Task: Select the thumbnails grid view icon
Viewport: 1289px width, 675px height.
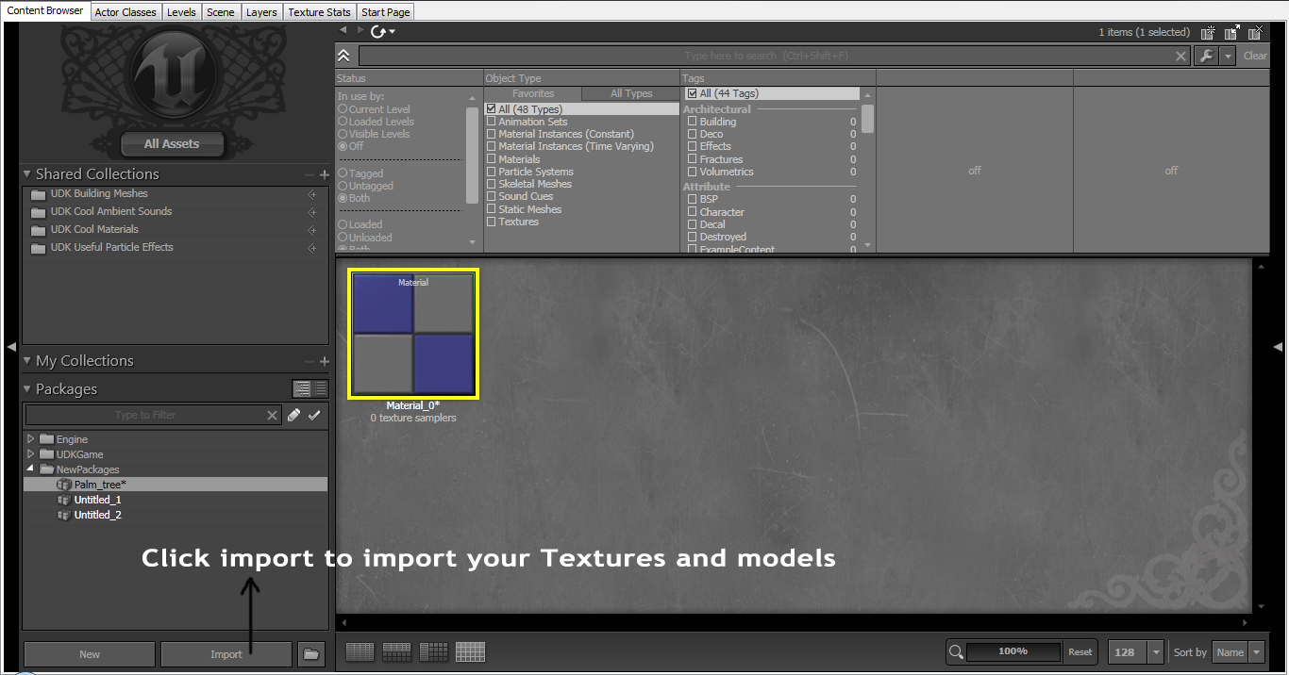Action: [470, 651]
